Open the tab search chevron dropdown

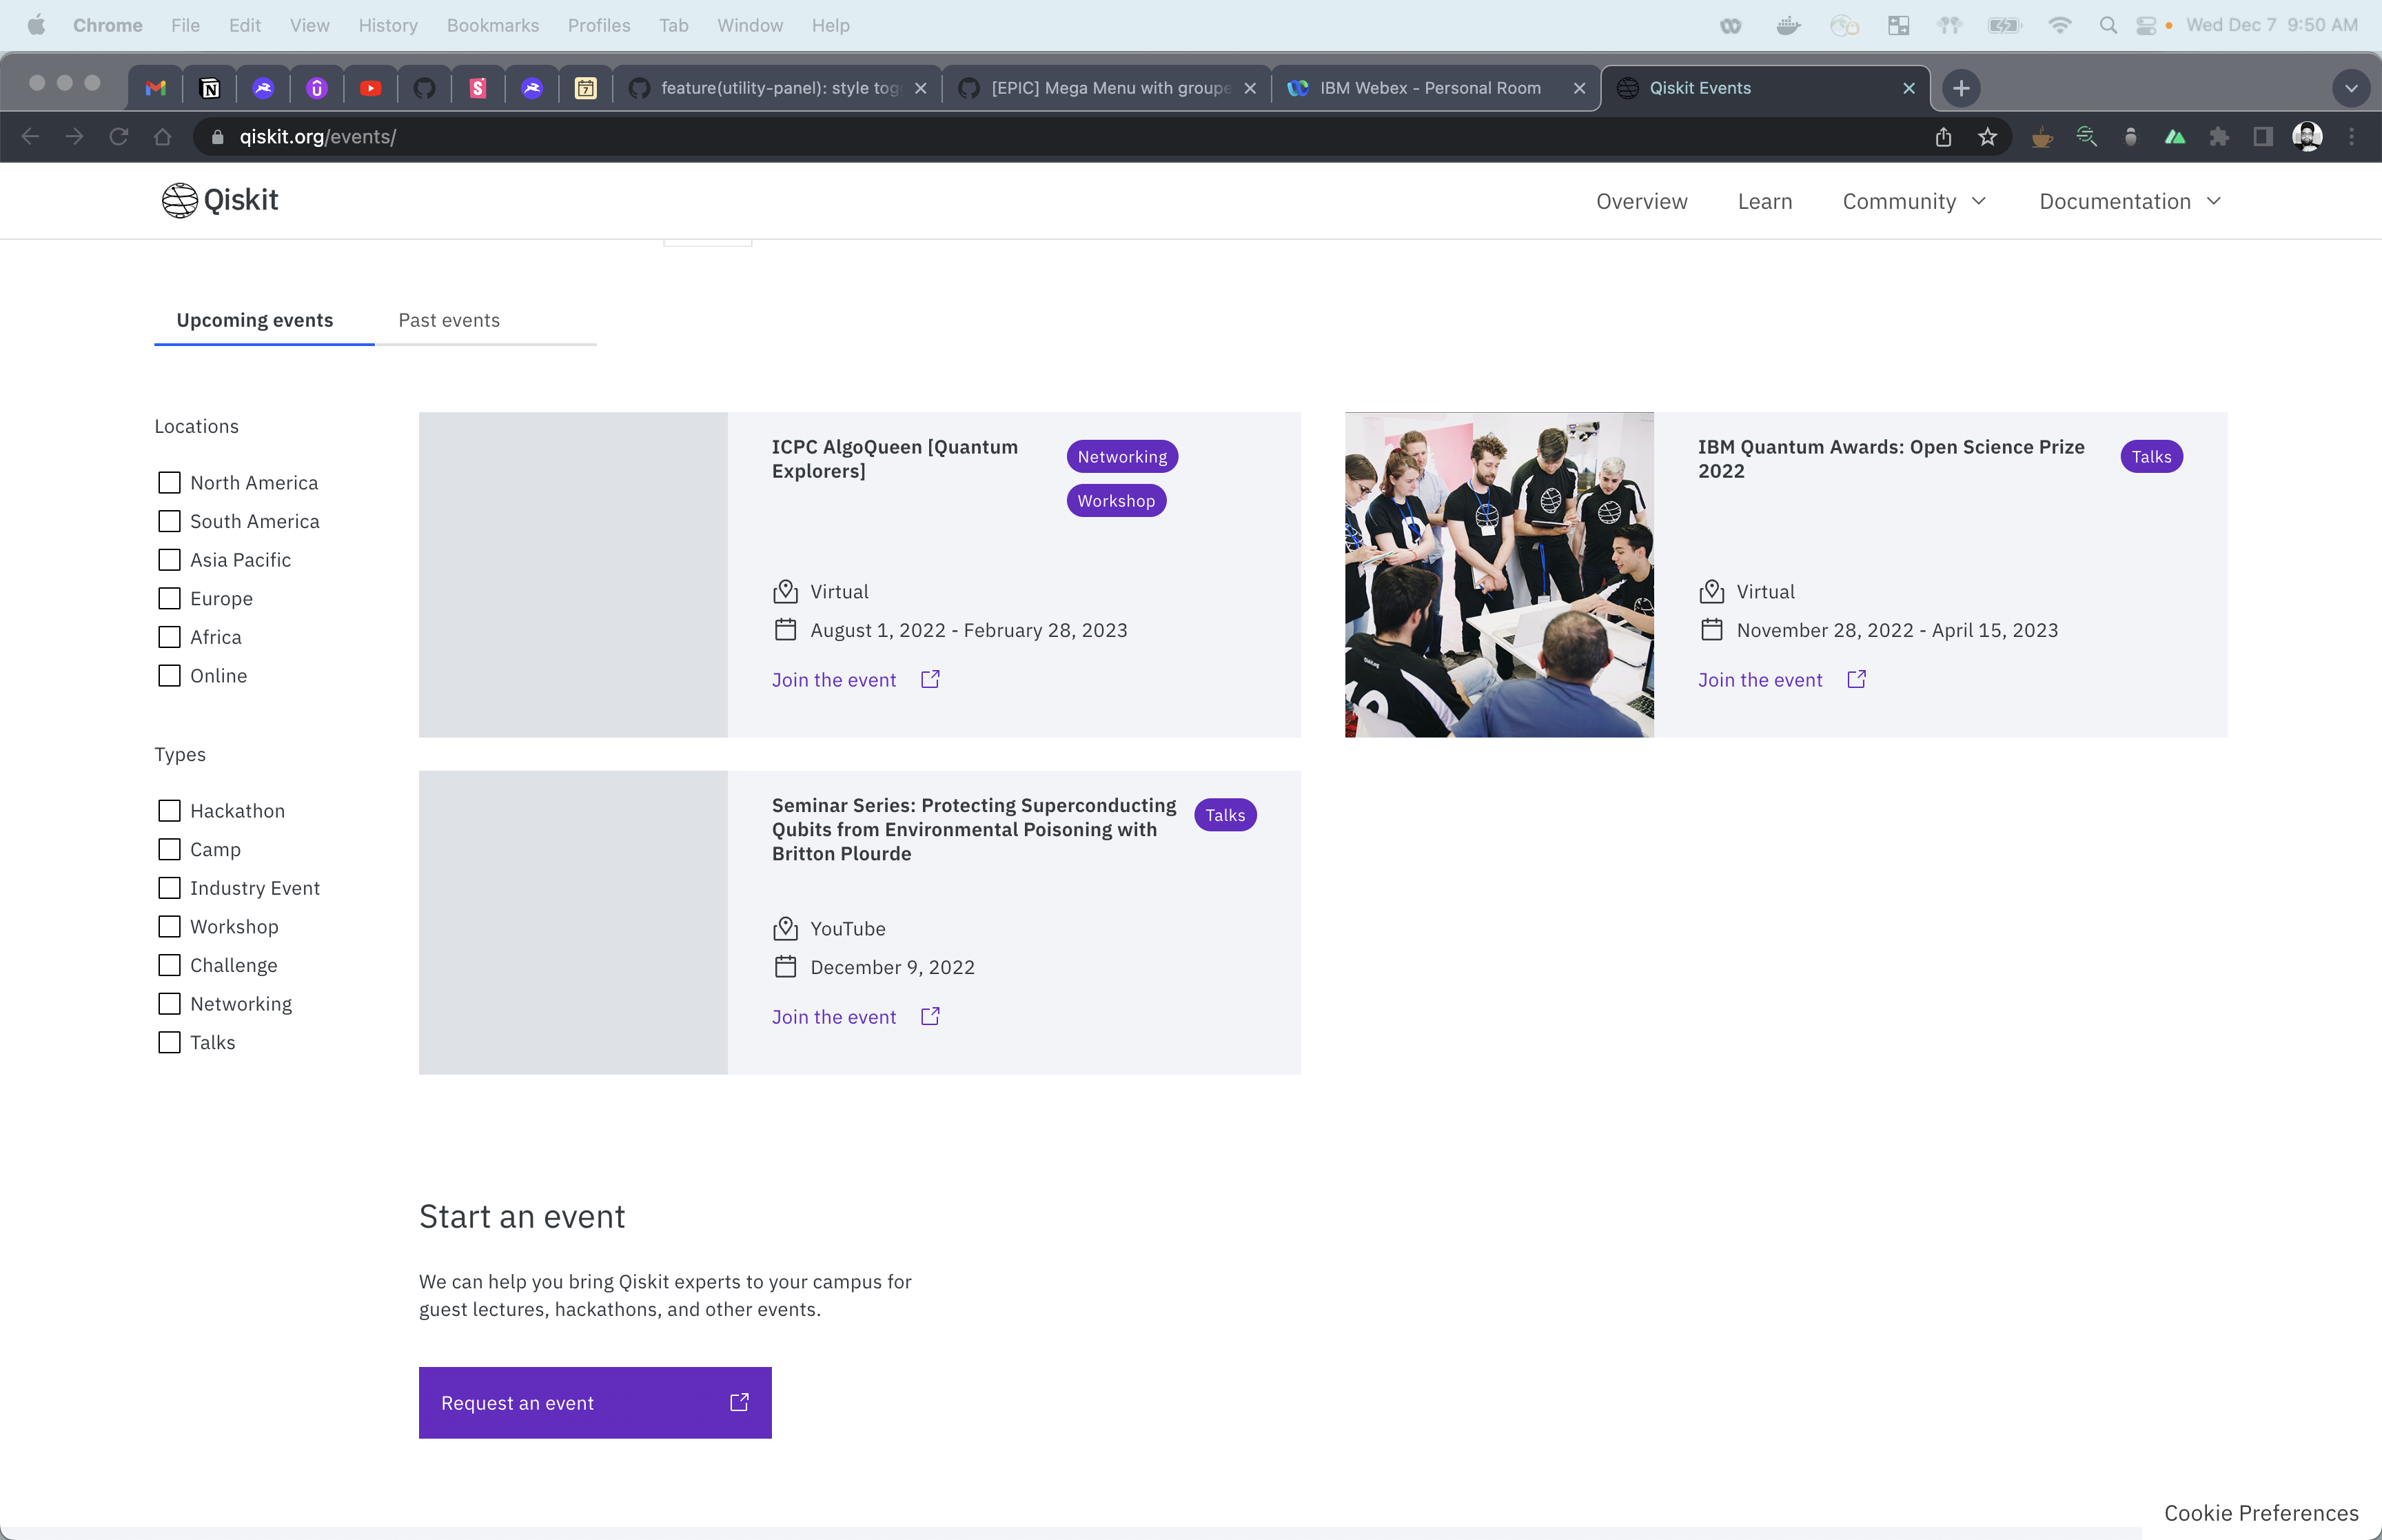(2351, 88)
